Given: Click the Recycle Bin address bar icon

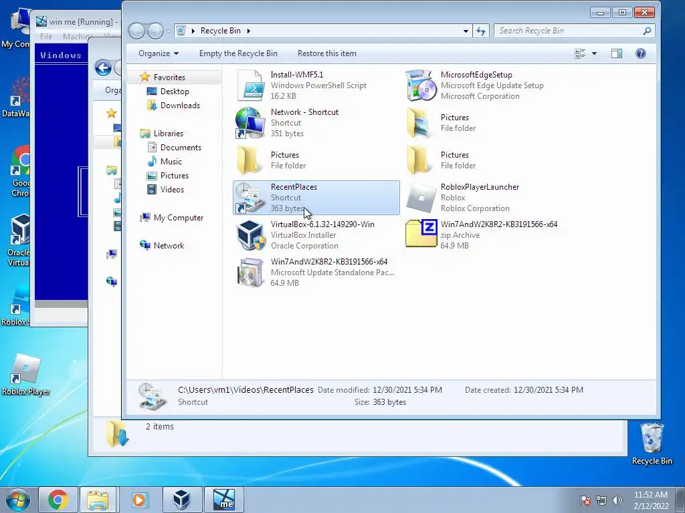Looking at the screenshot, I should pos(181,31).
